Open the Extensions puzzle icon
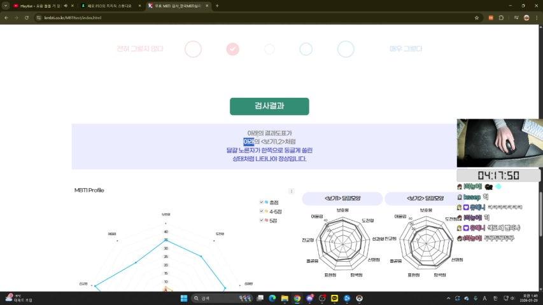This screenshot has height=305, width=543. click(501, 18)
